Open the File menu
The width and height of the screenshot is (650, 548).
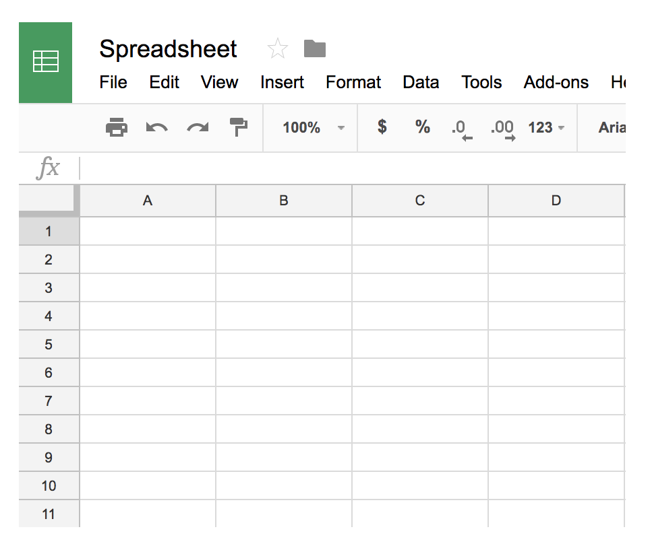(113, 82)
